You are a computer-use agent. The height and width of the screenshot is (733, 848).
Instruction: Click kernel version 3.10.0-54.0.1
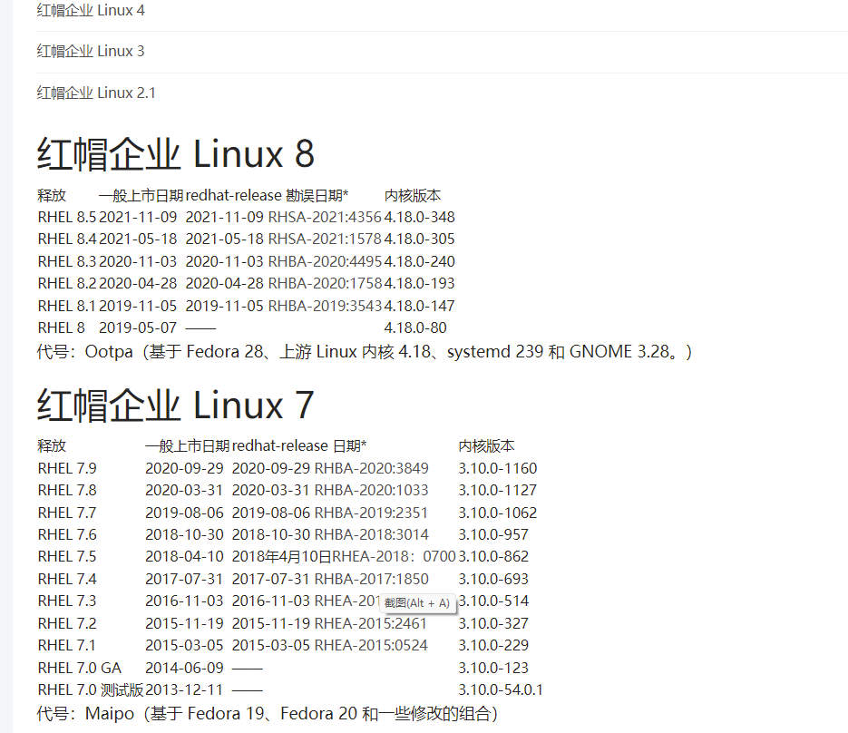[501, 689]
